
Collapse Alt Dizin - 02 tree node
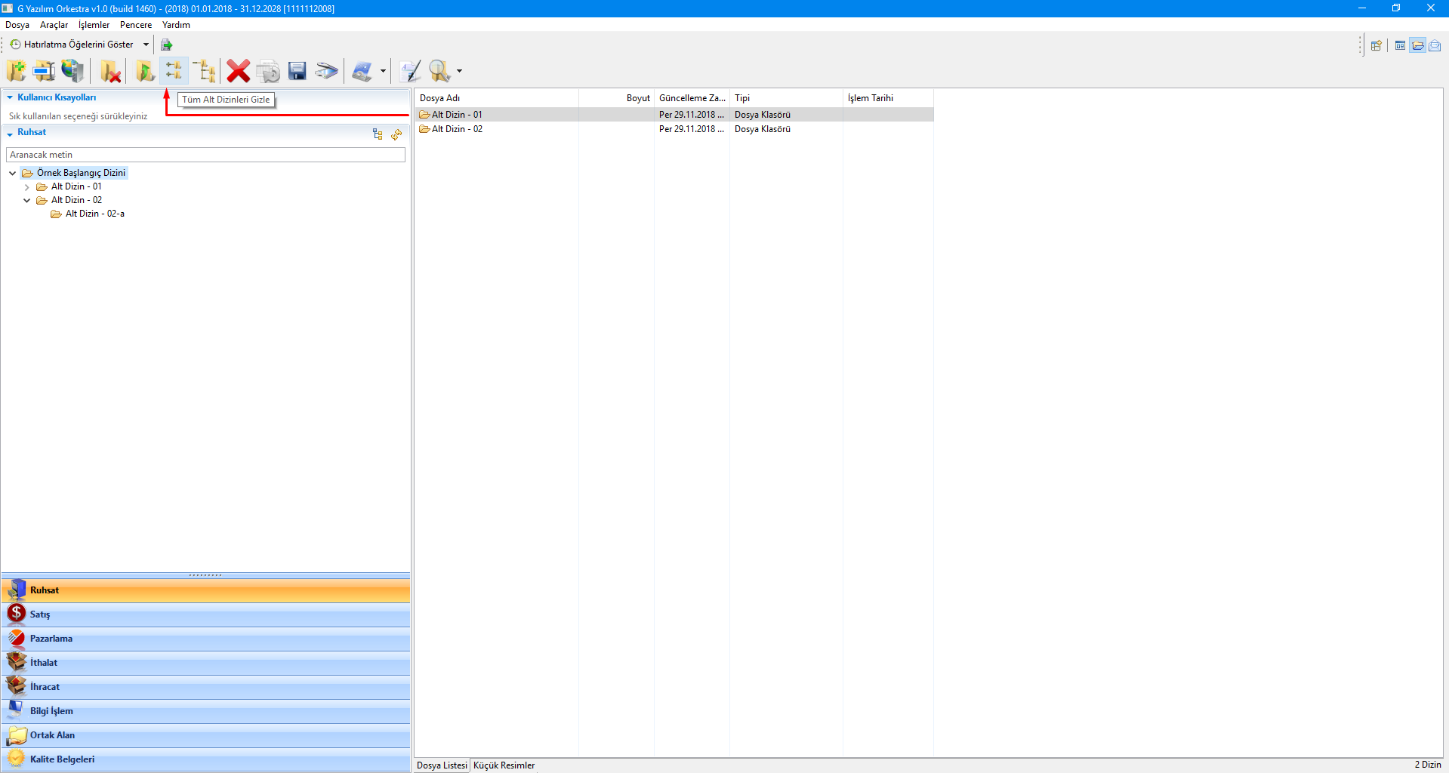(27, 201)
